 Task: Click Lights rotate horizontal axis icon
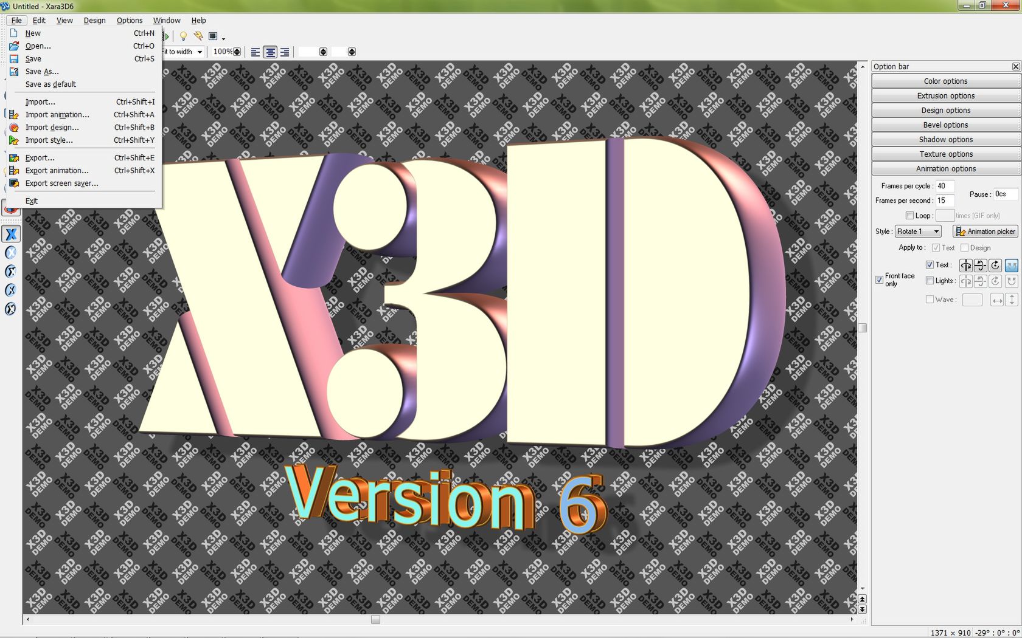[980, 281]
